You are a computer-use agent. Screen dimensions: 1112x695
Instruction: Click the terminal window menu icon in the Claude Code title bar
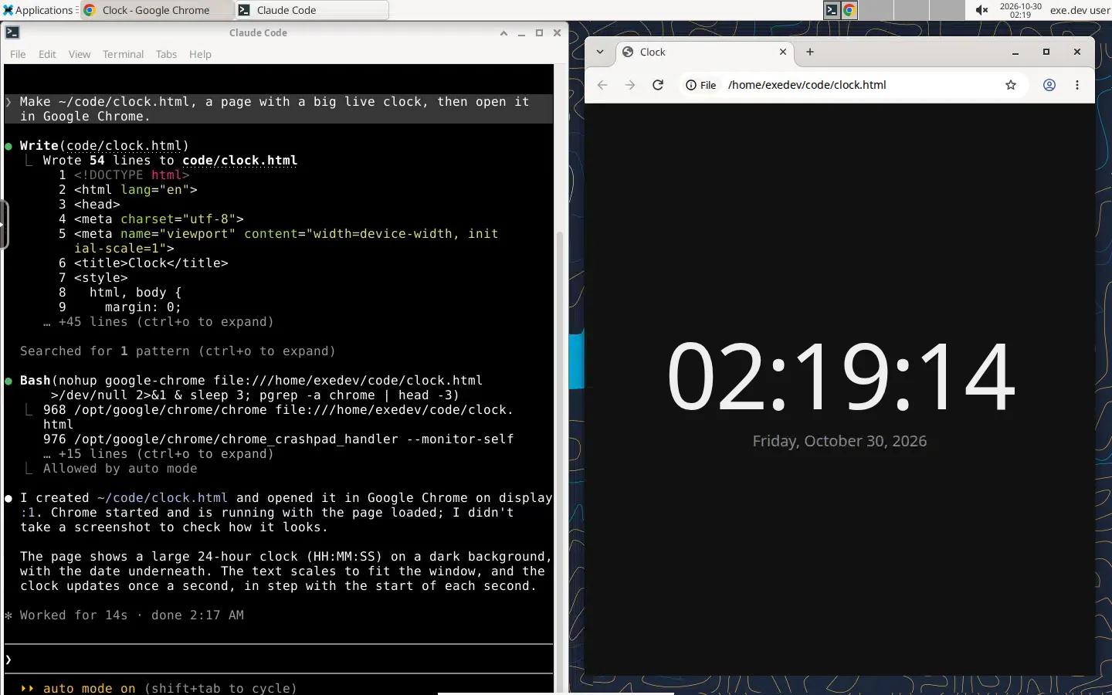click(x=12, y=32)
